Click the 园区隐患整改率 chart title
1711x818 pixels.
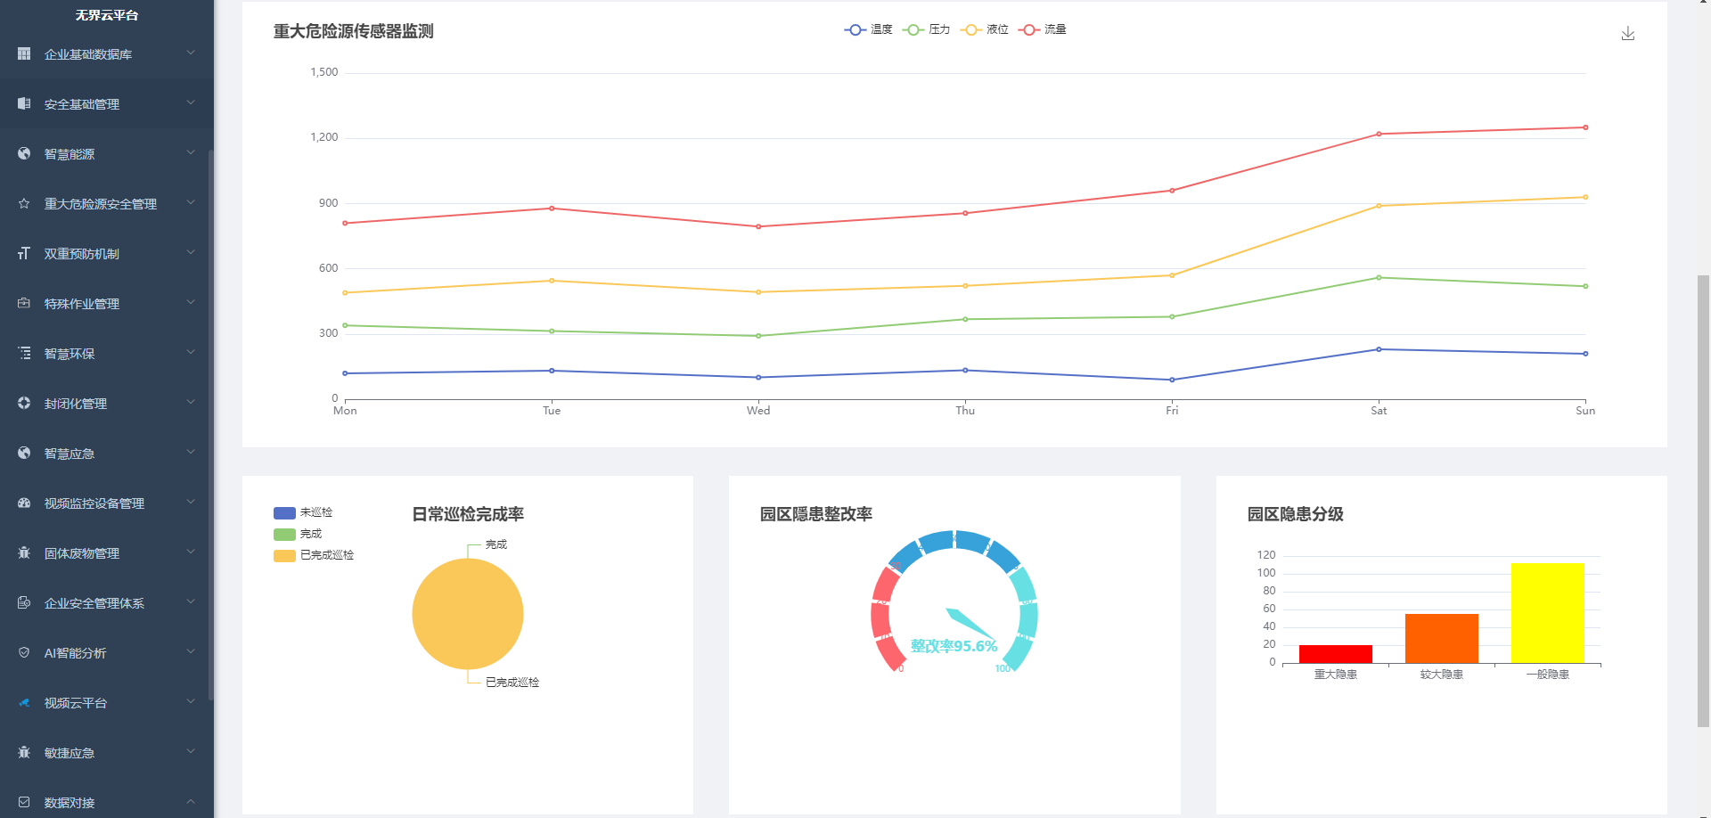pos(816,514)
